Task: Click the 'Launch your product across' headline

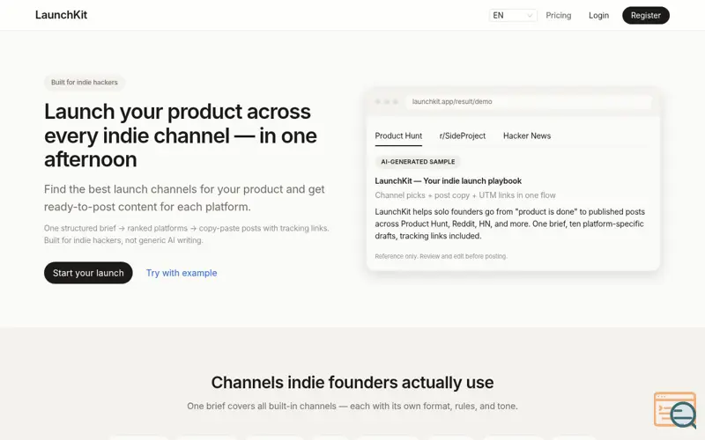Action: [x=181, y=136]
